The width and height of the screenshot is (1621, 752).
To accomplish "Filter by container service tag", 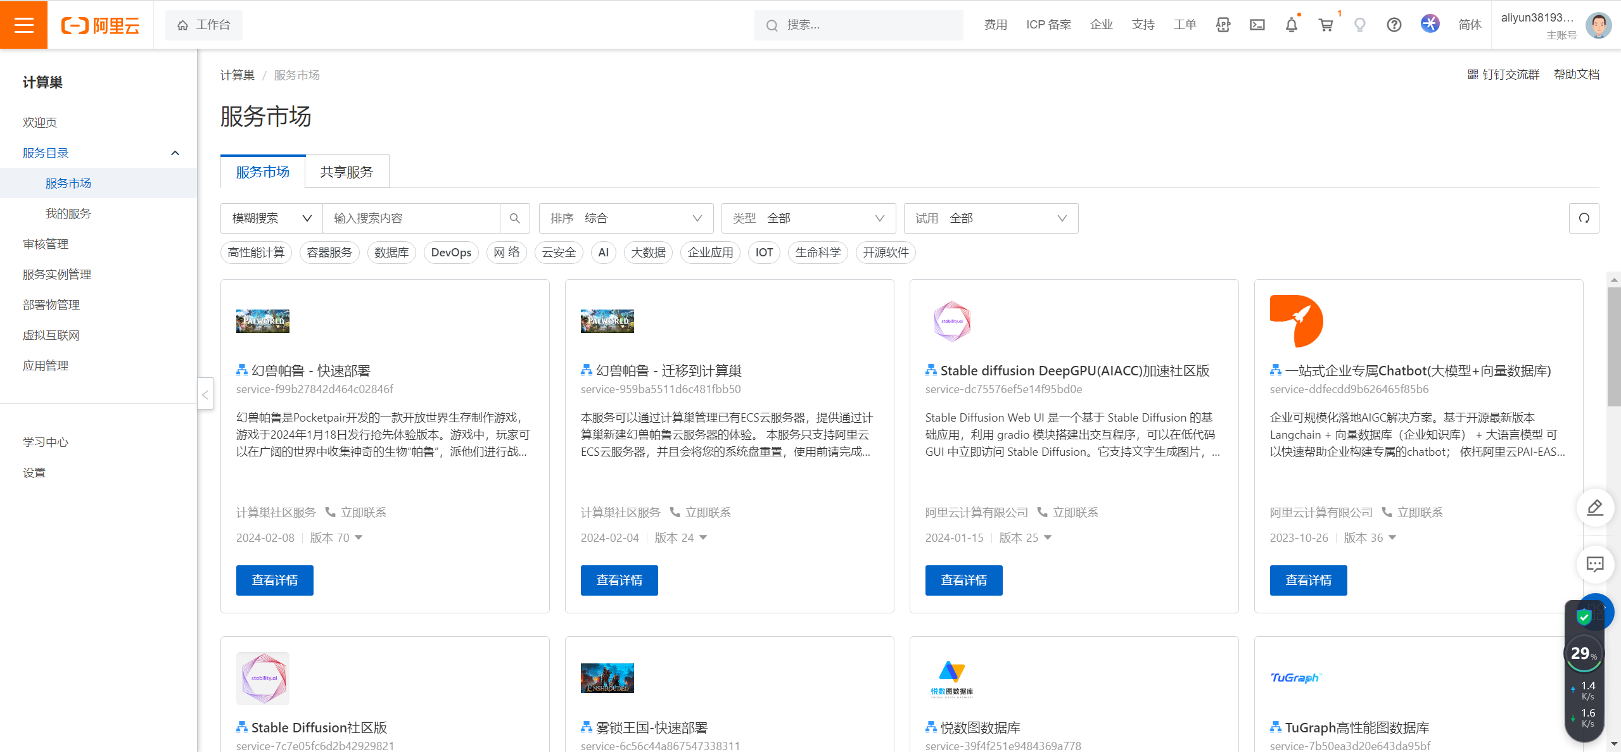I will 329,253.
